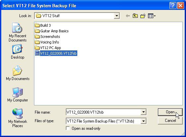Select the Guitar Amp Basics folder

click(52, 31)
